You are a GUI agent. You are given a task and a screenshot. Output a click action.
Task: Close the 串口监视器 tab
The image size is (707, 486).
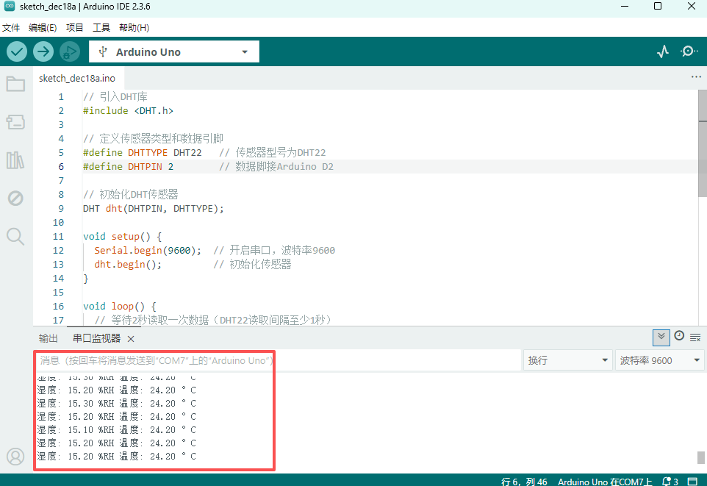tap(131, 339)
